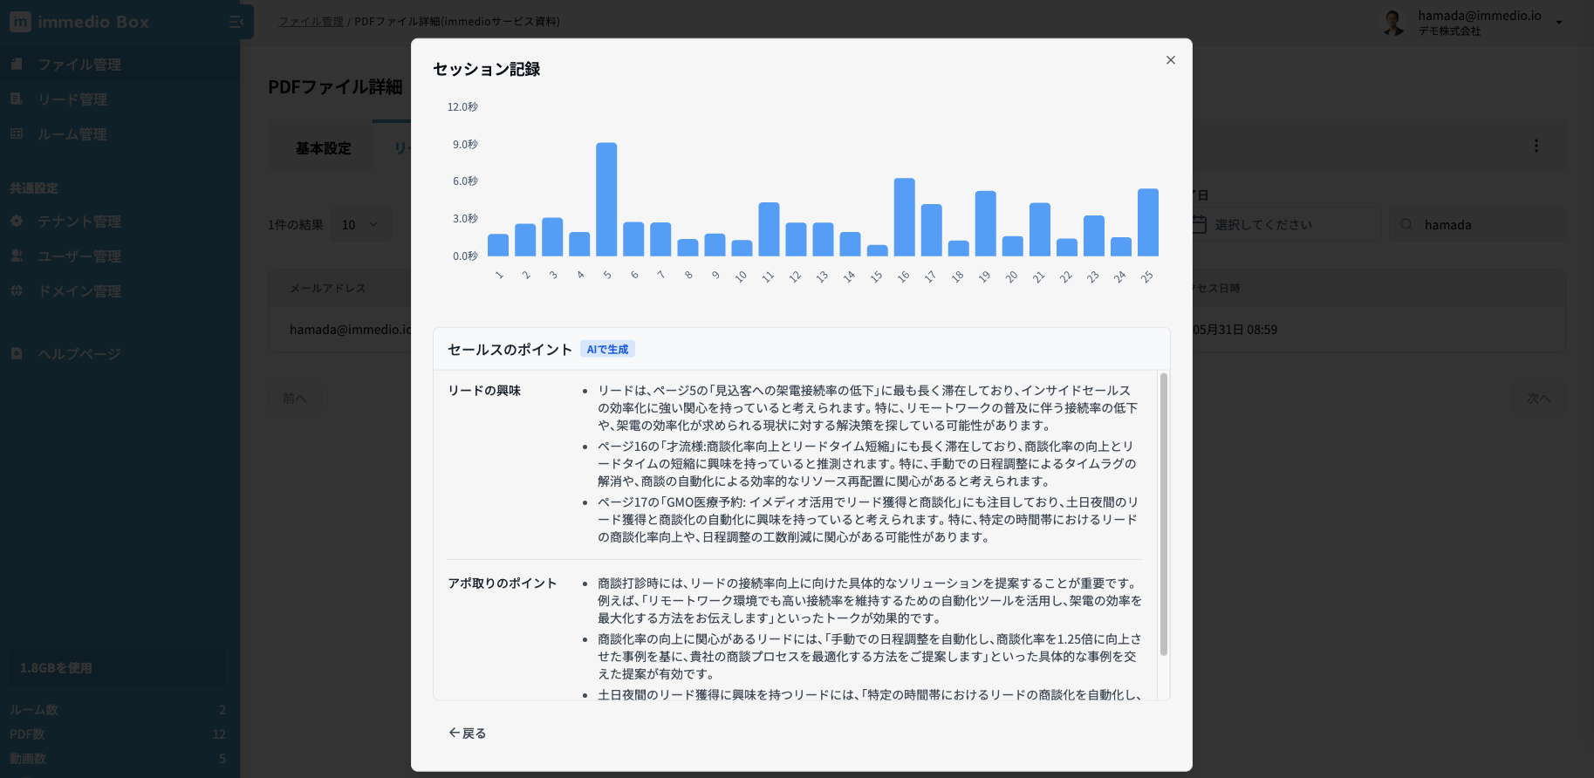1594x778 pixels.
Task: Go to ルーム管理 in the sidebar
Action: pos(72,134)
